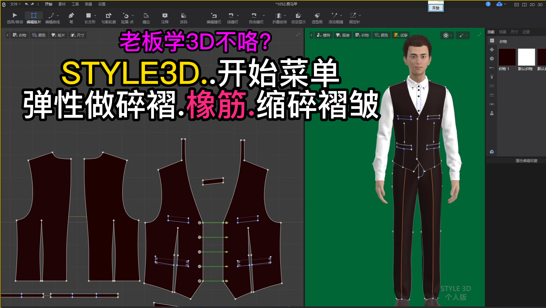546x308 pixels.
Task: Toggle 模特 display in 3D window
Action: tap(323, 35)
